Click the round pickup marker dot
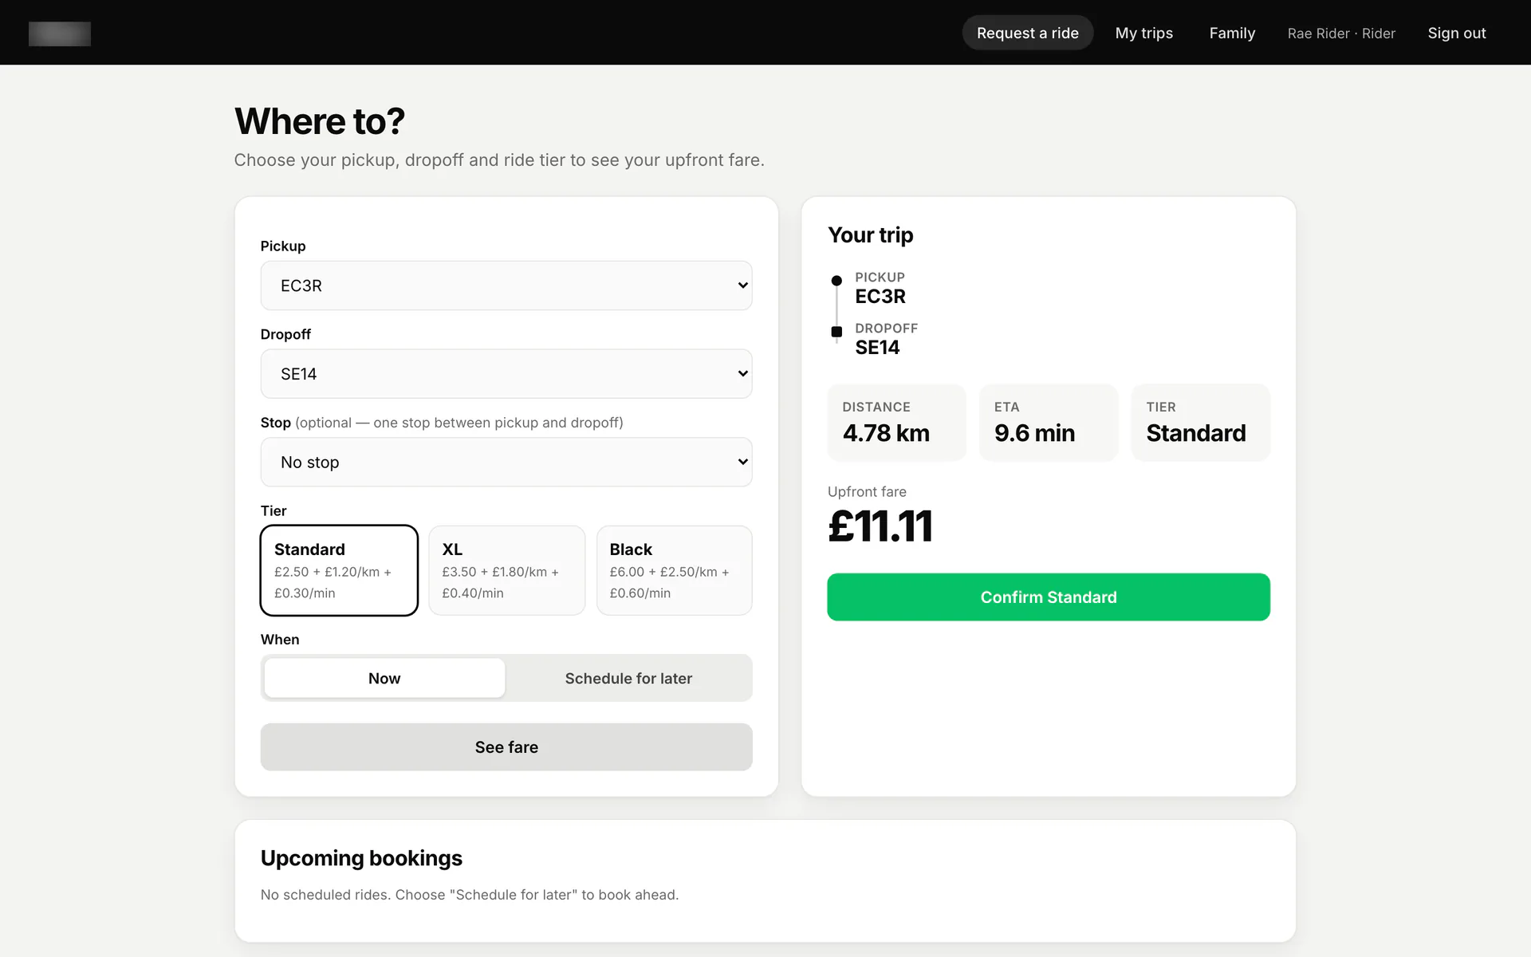1531x957 pixels. click(x=836, y=281)
